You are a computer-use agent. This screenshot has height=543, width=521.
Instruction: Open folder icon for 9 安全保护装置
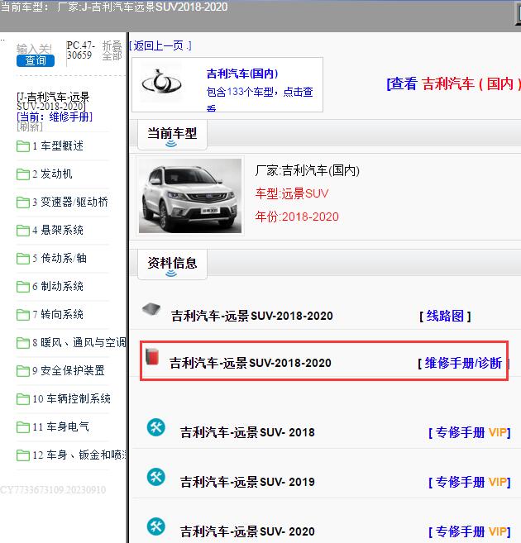(x=23, y=371)
